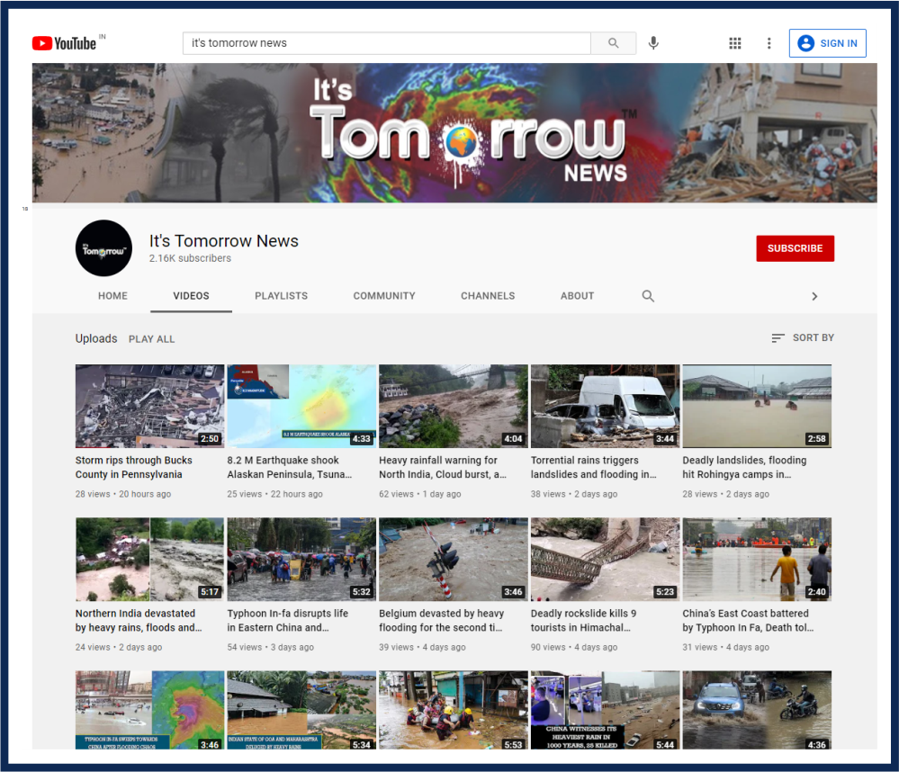The image size is (899, 772).
Task: Go to the About tab
Action: click(577, 296)
